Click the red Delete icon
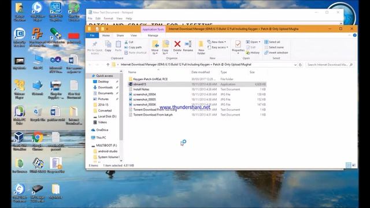 pyautogui.click(x=177, y=44)
